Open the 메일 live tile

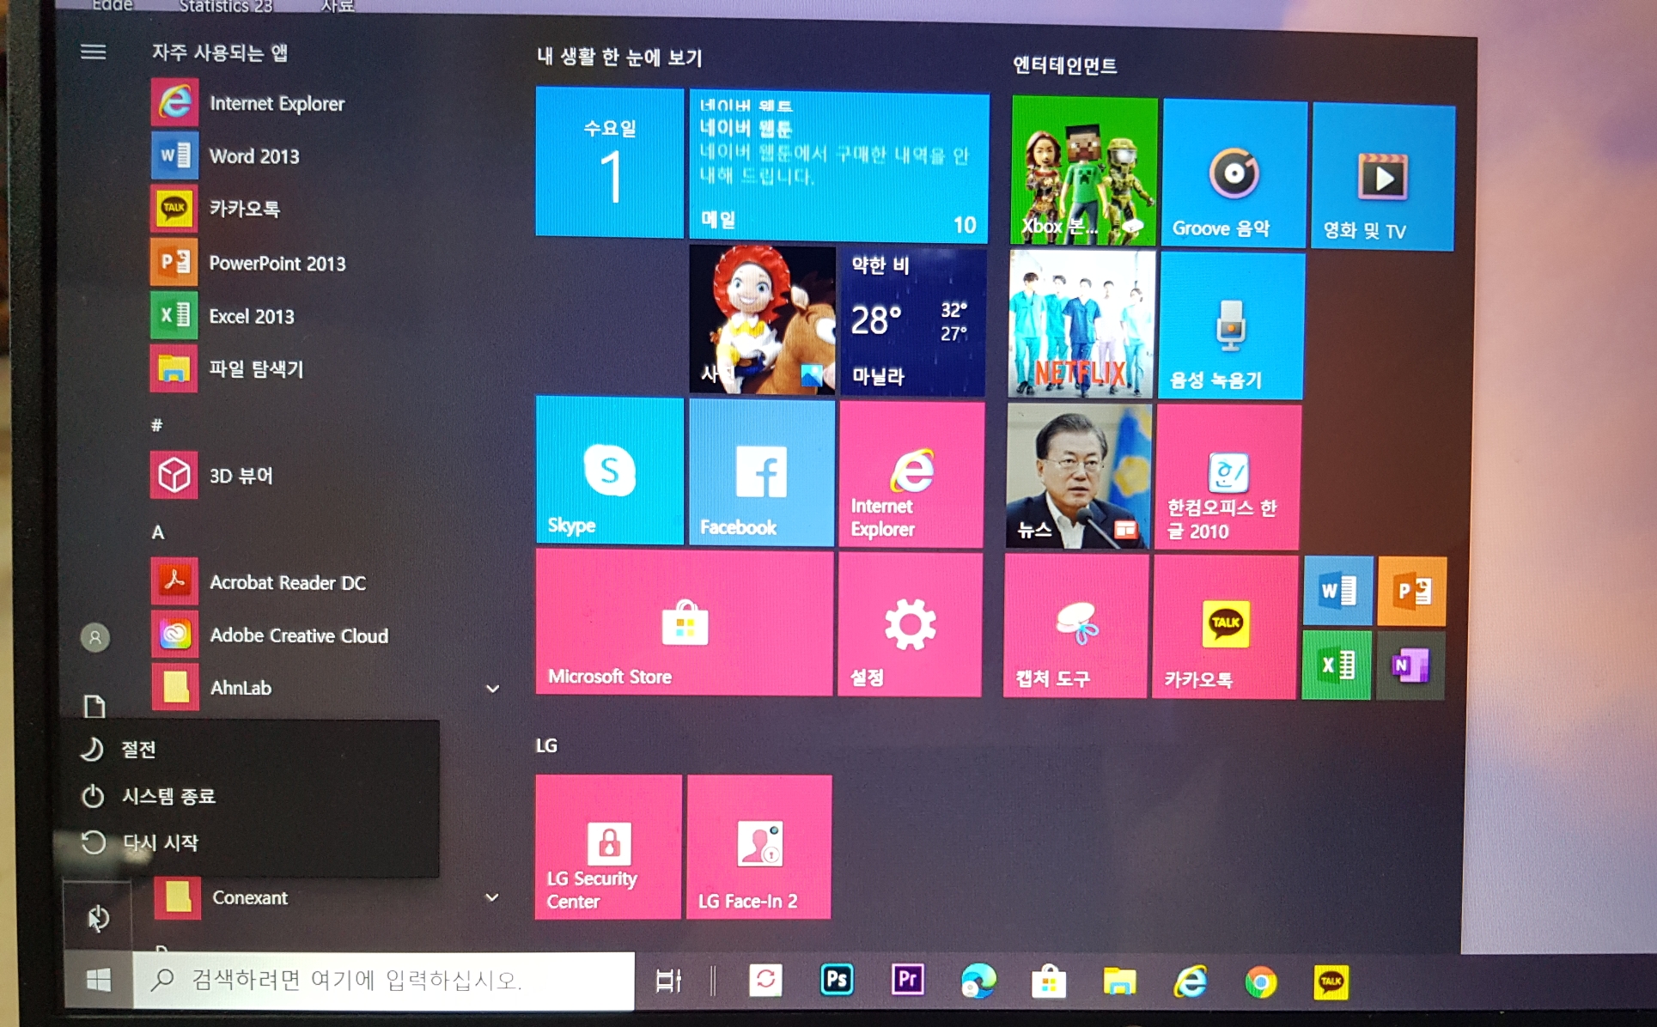coord(838,167)
